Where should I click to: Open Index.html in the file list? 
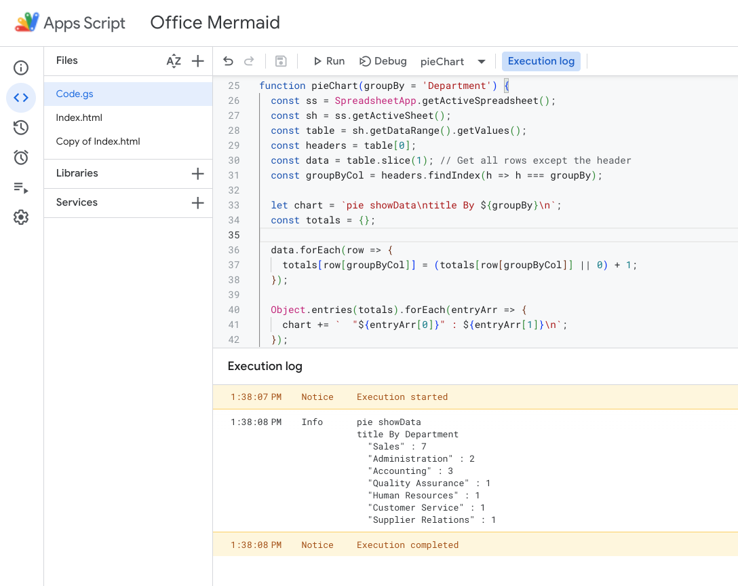pyautogui.click(x=79, y=117)
